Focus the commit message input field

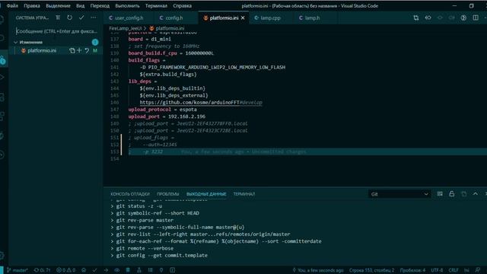(57, 31)
